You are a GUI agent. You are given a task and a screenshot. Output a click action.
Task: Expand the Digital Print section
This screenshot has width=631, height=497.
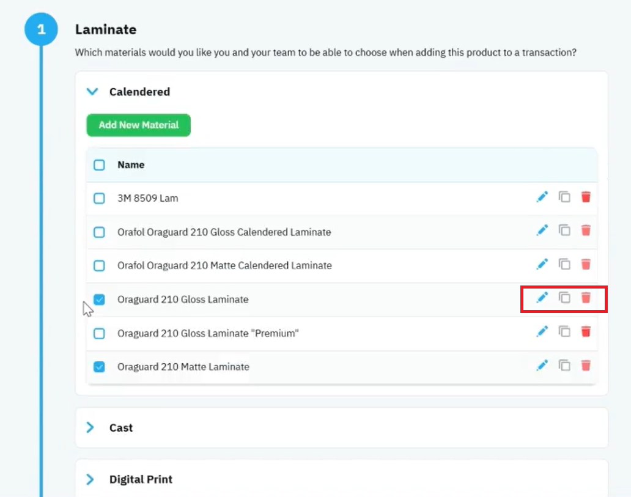pos(90,479)
